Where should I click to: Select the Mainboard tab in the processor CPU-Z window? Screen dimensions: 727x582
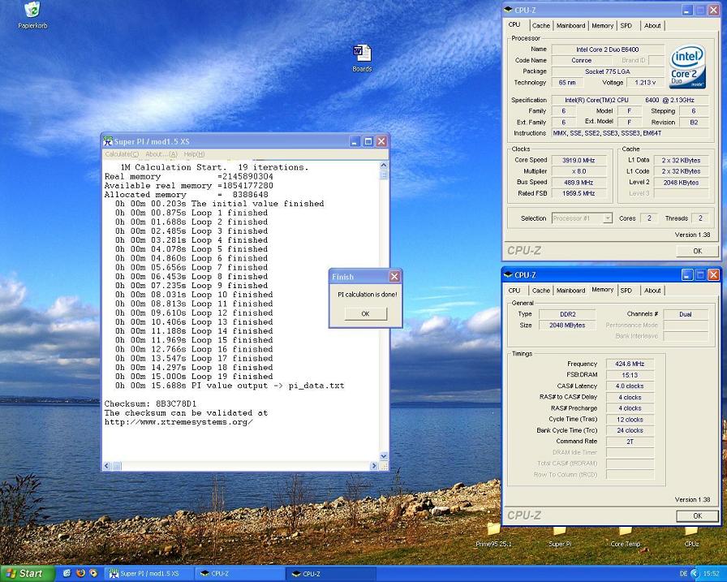570,25
